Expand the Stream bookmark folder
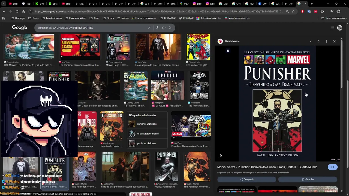The image size is (349, 196). (x=108, y=18)
